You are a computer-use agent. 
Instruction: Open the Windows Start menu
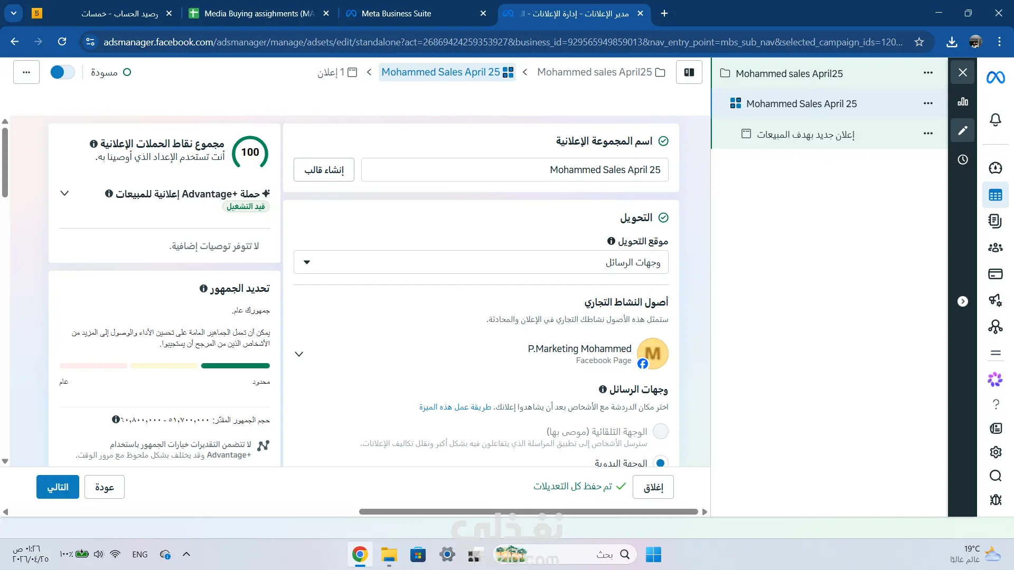(653, 554)
